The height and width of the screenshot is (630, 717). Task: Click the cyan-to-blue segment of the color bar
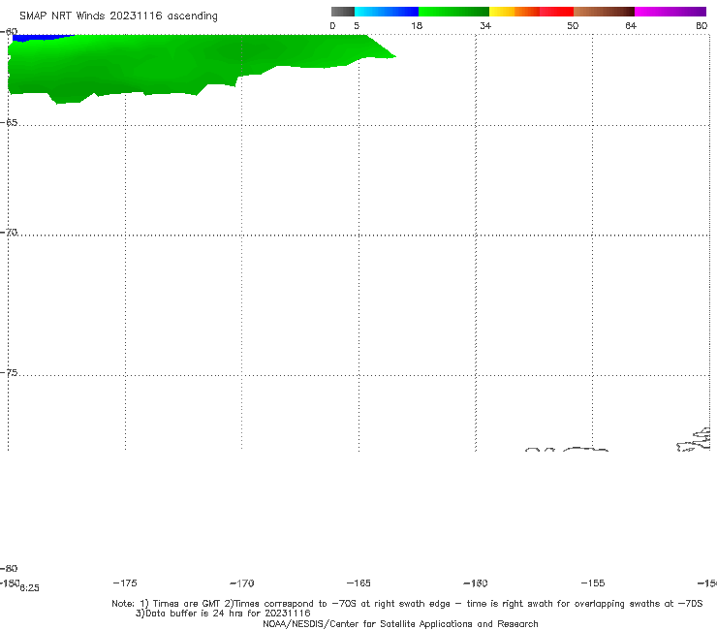pos(387,12)
